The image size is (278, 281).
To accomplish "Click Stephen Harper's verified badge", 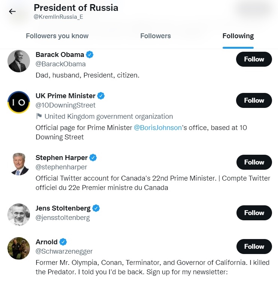I will coord(93,158).
